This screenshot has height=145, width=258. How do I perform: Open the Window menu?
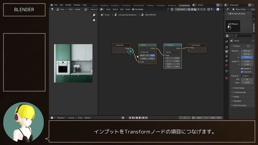click(x=77, y=5)
